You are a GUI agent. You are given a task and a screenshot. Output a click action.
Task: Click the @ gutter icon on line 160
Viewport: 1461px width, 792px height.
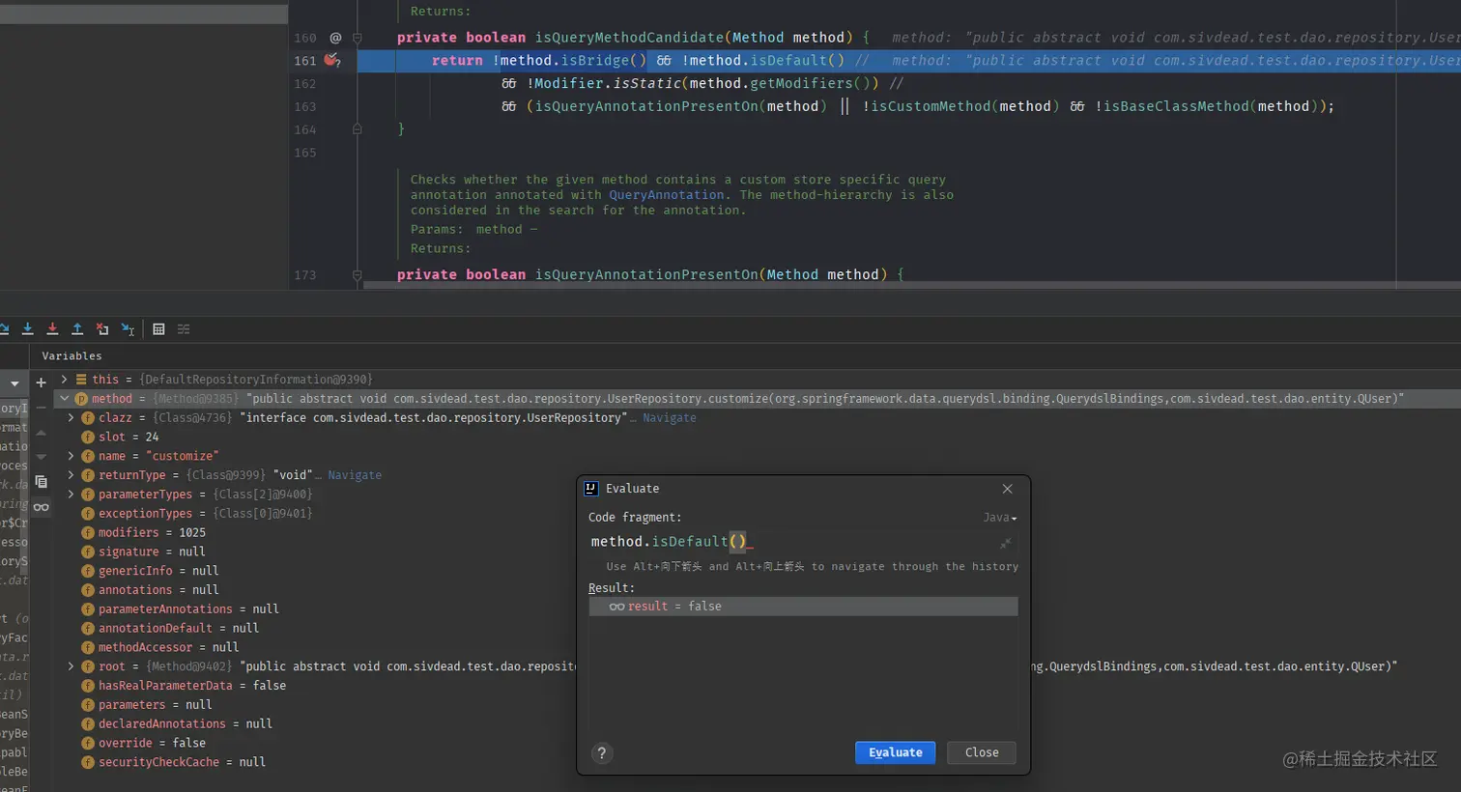pos(335,38)
